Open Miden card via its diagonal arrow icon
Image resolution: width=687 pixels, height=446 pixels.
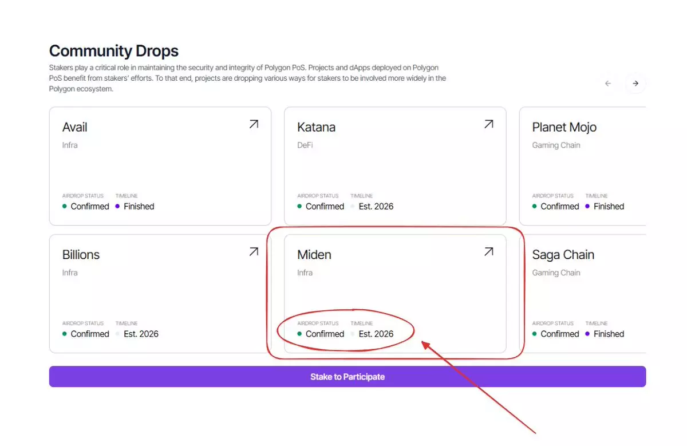coord(488,252)
